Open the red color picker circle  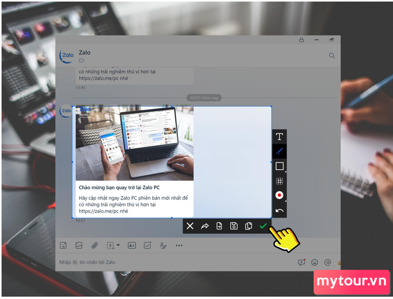280,195
